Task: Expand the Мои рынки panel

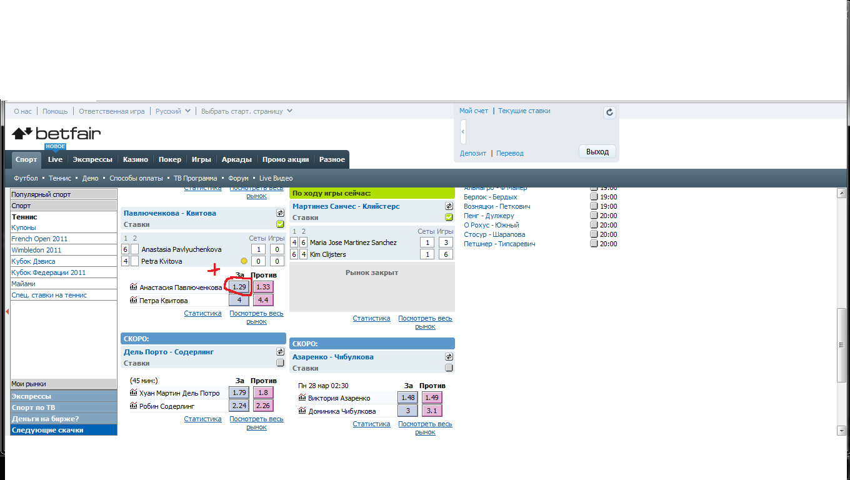Action: (63, 384)
